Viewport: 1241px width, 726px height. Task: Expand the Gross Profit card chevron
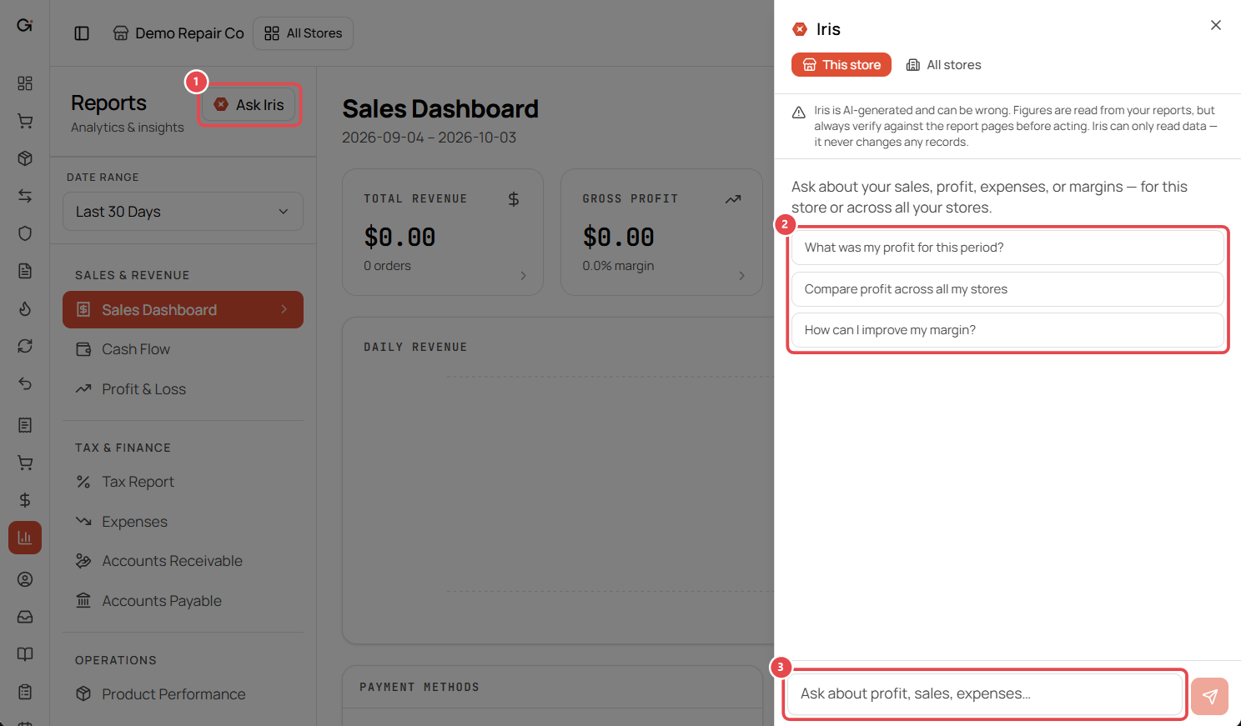point(741,276)
